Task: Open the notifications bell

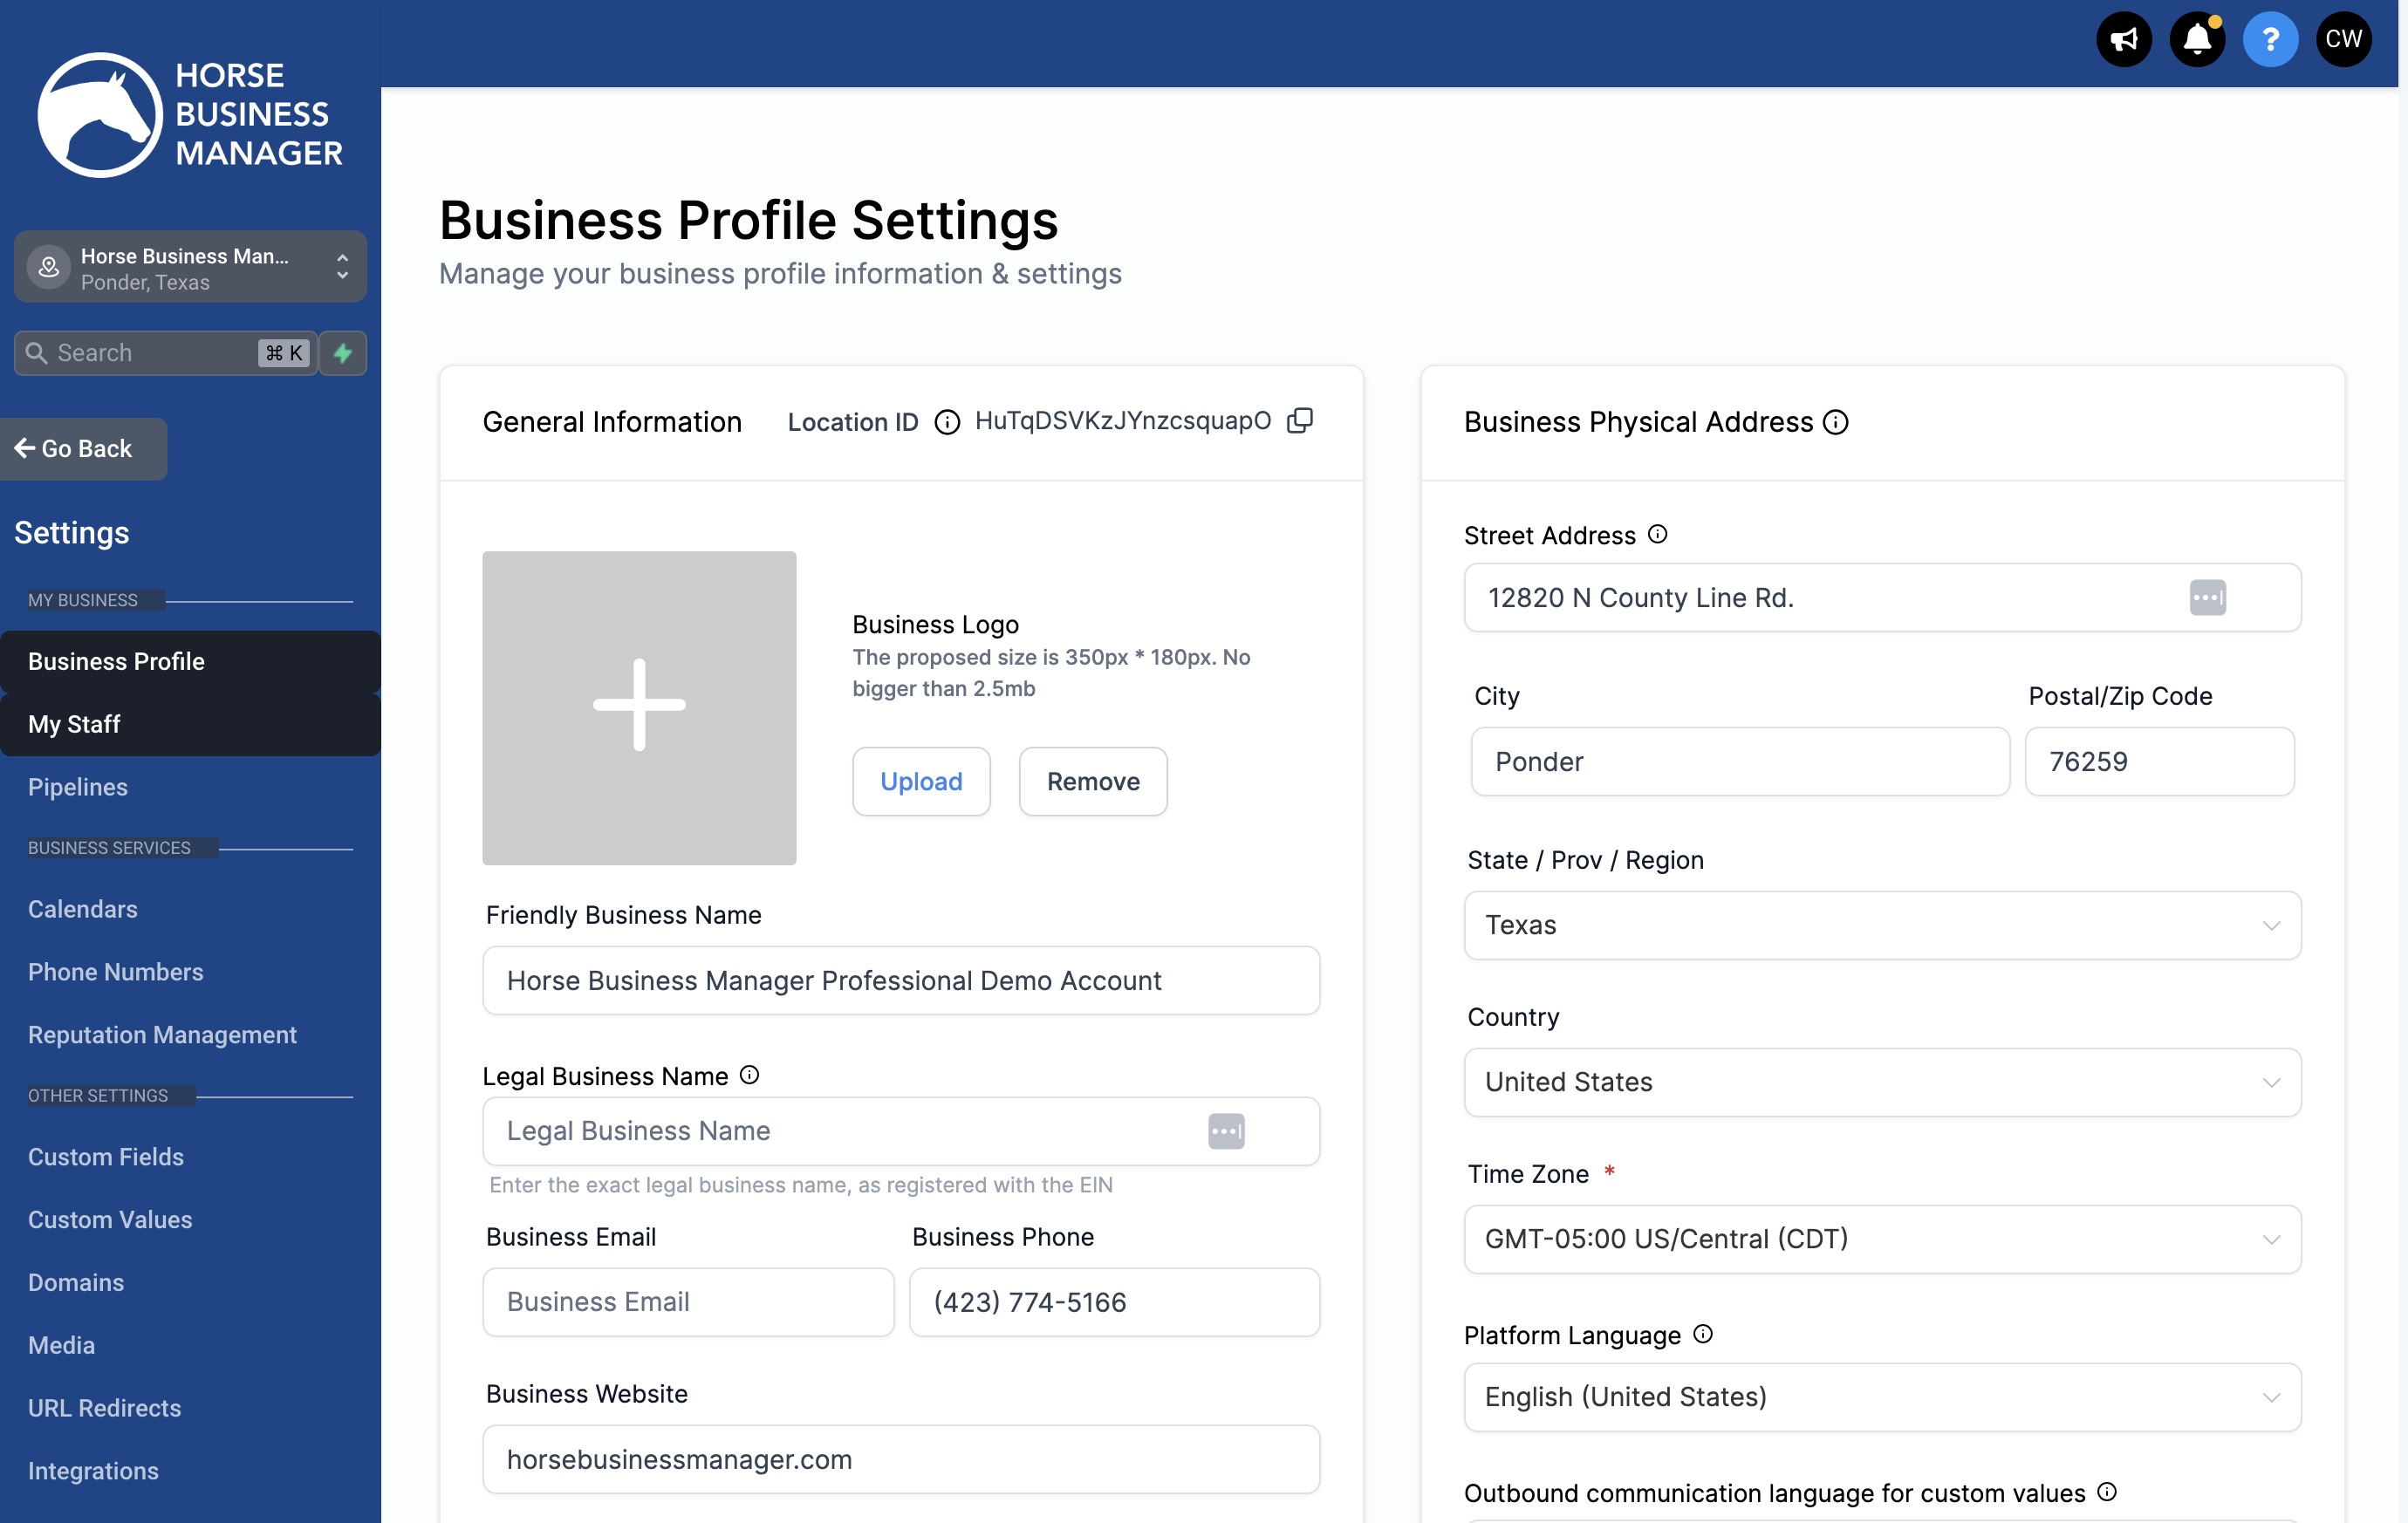Action: pos(2197,40)
